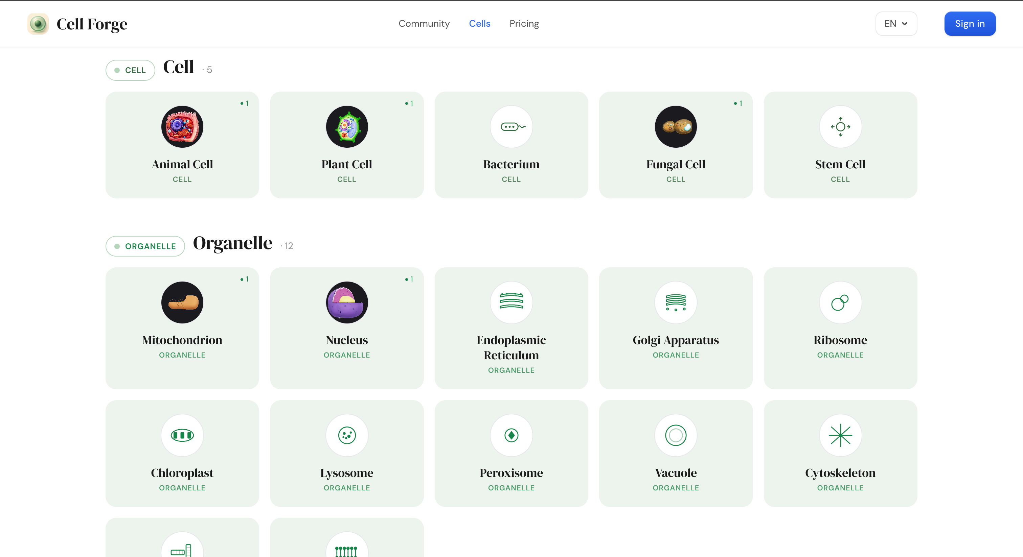Open the Stem Cell card title
The width and height of the screenshot is (1023, 557).
click(x=840, y=164)
